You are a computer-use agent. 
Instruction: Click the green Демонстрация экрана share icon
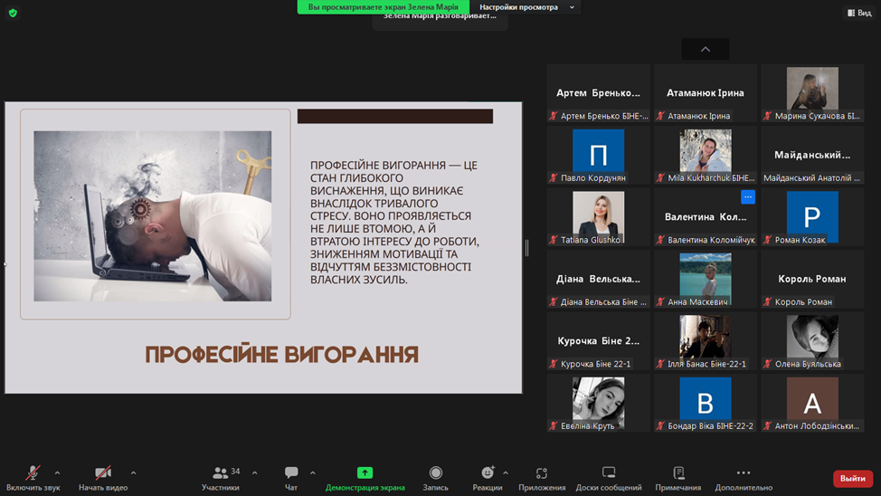(365, 472)
